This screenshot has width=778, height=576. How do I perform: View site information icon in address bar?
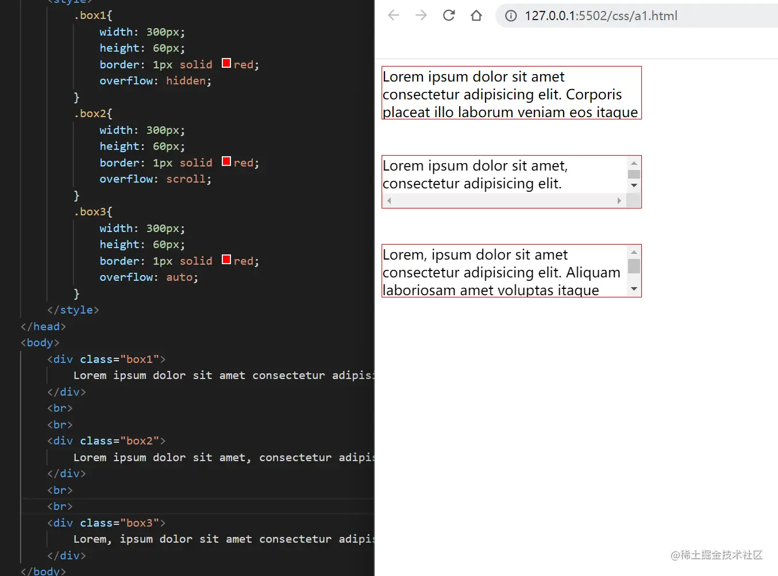click(x=511, y=16)
